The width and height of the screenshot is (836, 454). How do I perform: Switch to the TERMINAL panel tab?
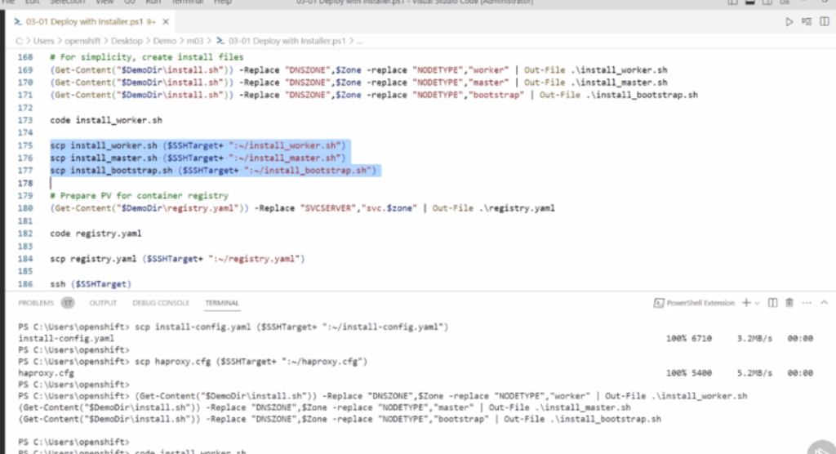[x=222, y=303]
